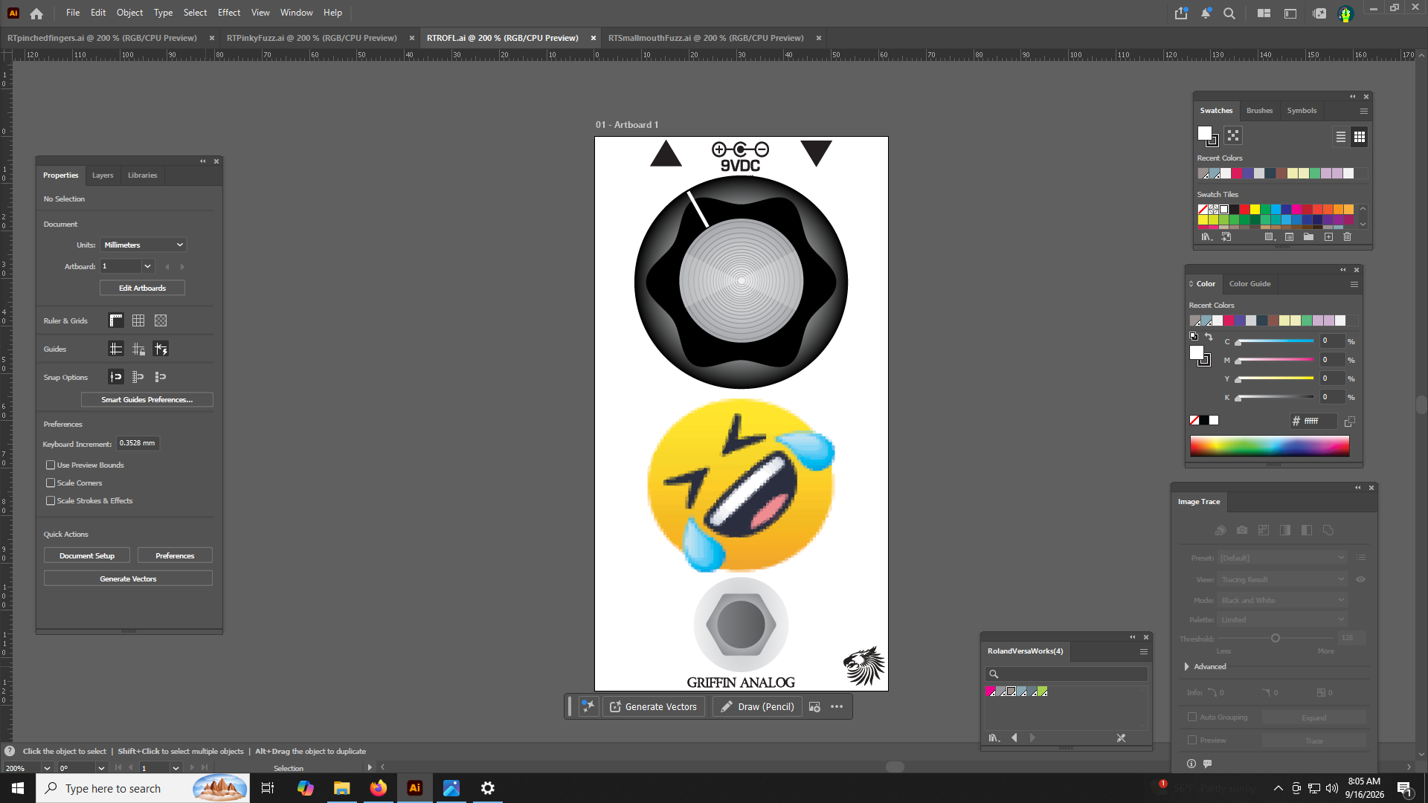Check Use Preview Bounds
Image resolution: width=1428 pixels, height=803 pixels.
tap(51, 465)
